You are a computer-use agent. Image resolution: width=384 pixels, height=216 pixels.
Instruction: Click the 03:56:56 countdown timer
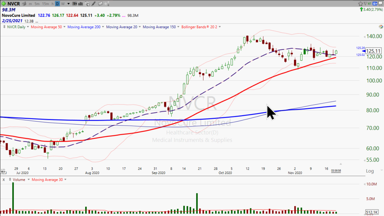336,171
